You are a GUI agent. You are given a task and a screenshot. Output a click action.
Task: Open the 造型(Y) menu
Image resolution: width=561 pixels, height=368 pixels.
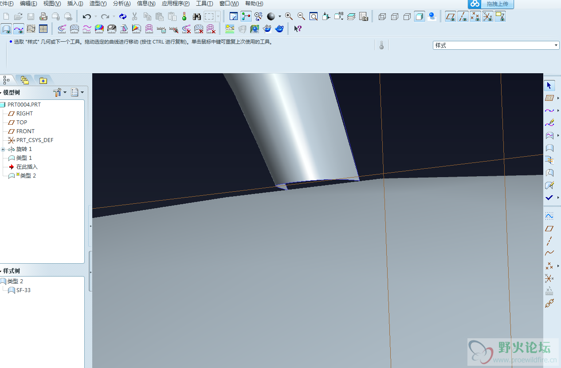tap(98, 4)
